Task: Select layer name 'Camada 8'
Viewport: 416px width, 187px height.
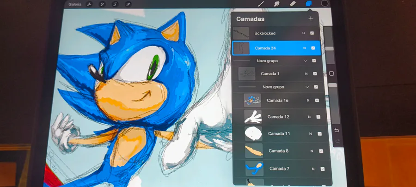Action: [279, 151]
